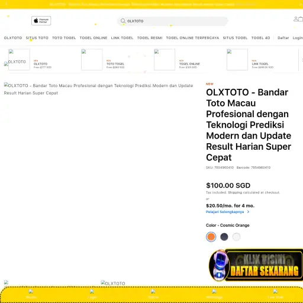Select the white color swatch

tap(236, 237)
